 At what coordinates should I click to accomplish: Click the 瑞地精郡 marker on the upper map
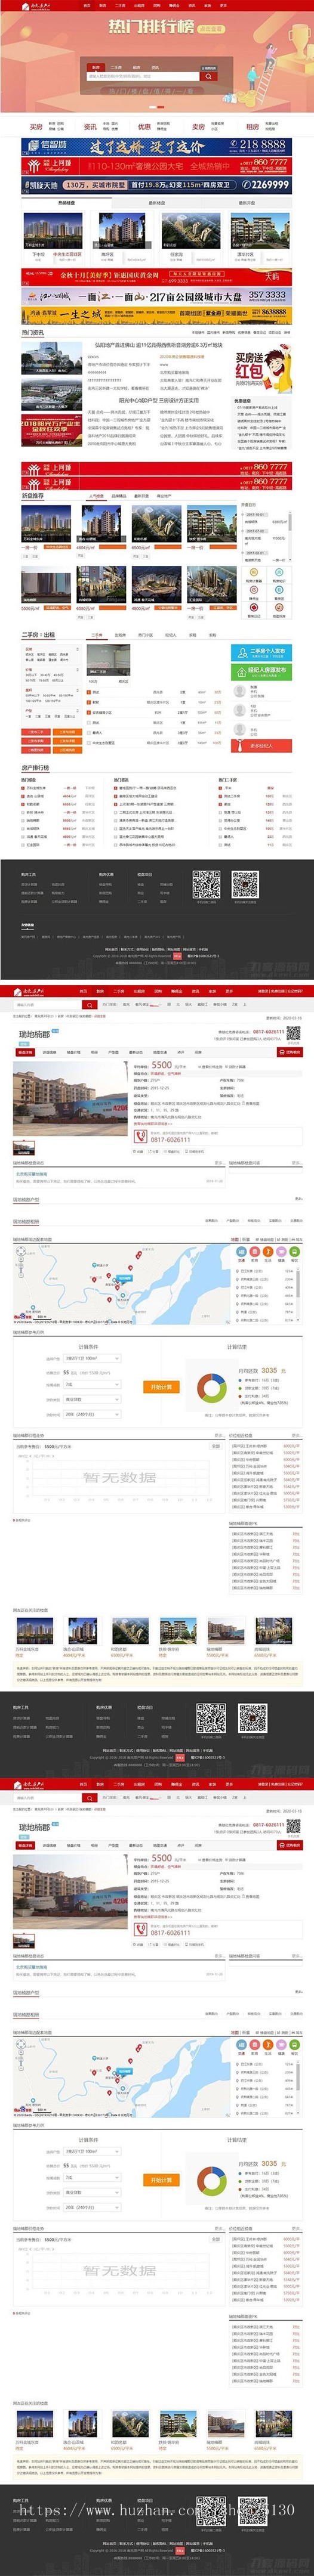(x=123, y=1278)
